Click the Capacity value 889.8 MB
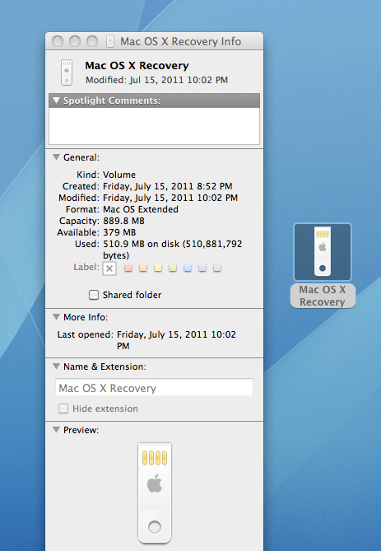Viewport: 381px width, 551px height. (123, 221)
